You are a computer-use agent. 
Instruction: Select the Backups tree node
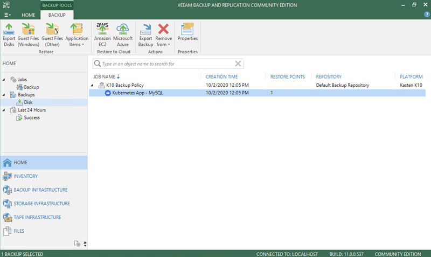(x=26, y=95)
